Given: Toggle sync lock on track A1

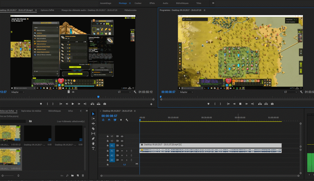Looking at the screenshot, I should [x=117, y=151].
